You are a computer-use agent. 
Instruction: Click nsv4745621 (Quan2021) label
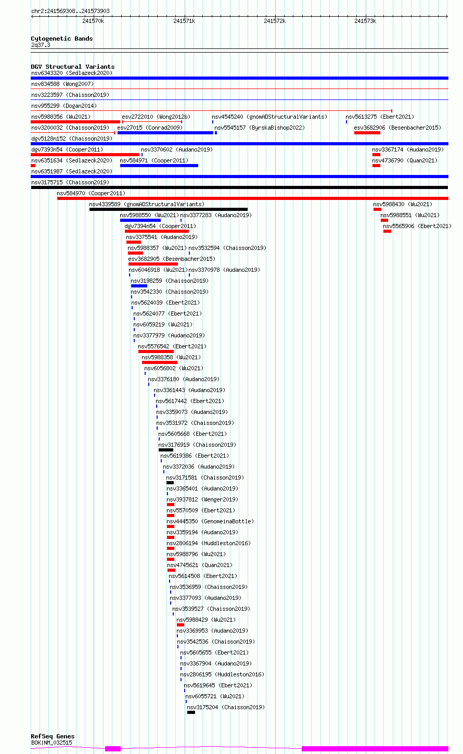pos(200,565)
